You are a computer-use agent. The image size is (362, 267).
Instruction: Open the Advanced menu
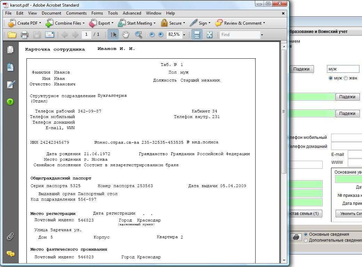coord(132,13)
